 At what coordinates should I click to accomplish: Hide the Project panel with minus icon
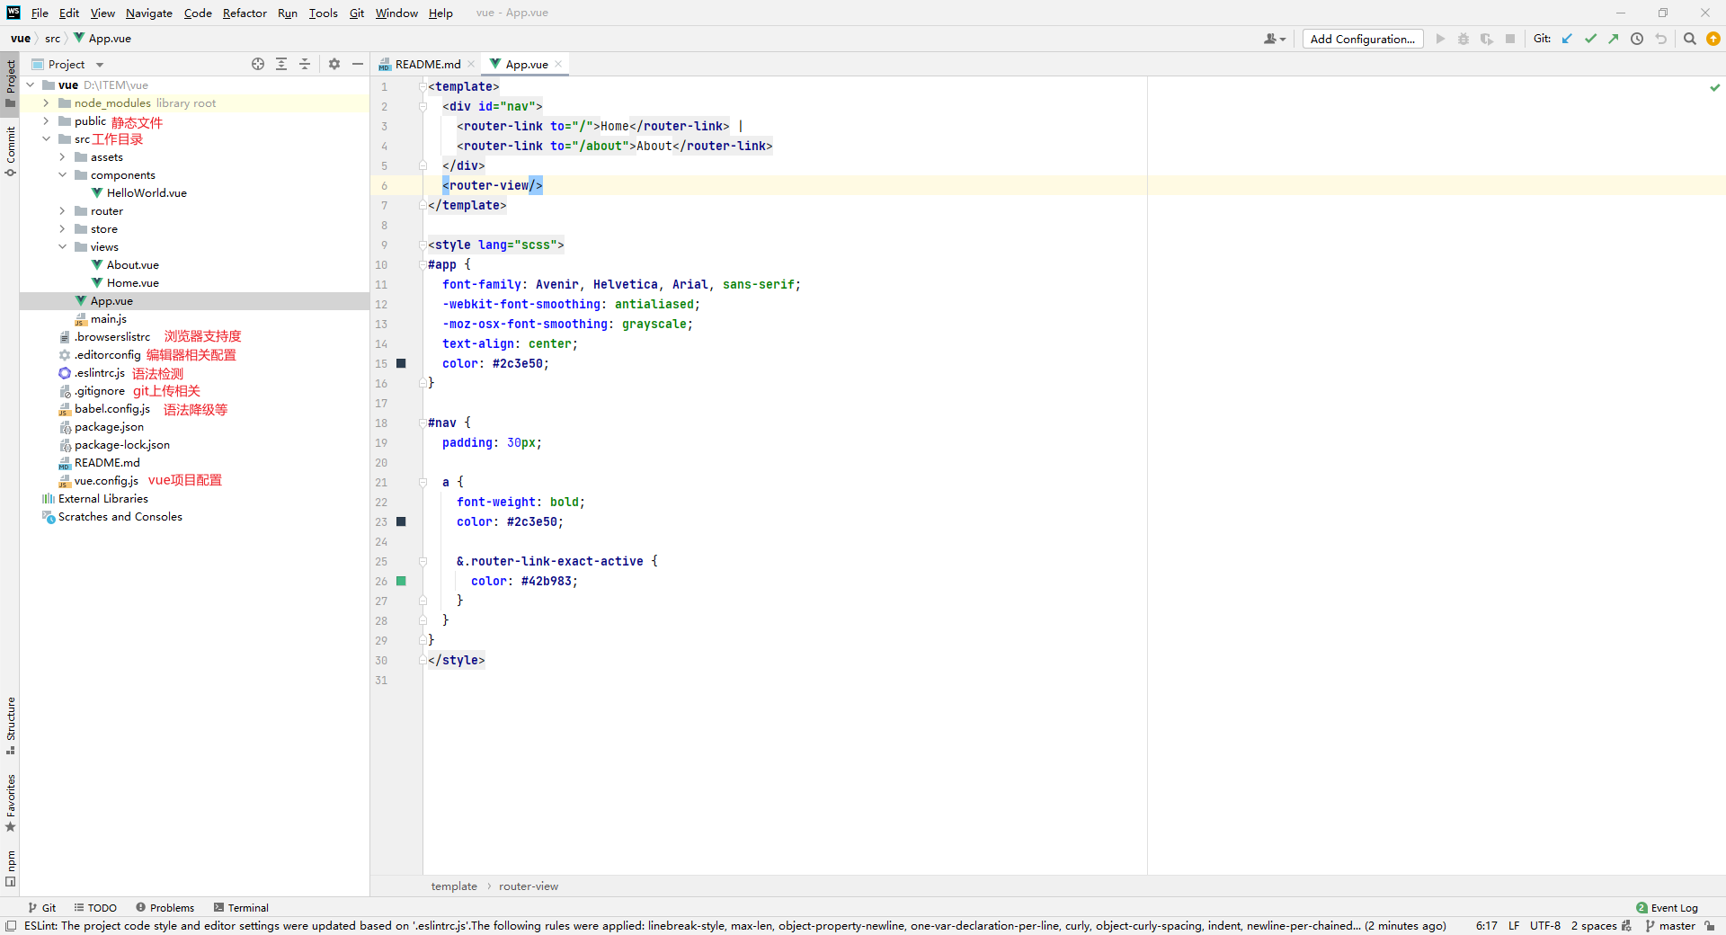point(358,64)
